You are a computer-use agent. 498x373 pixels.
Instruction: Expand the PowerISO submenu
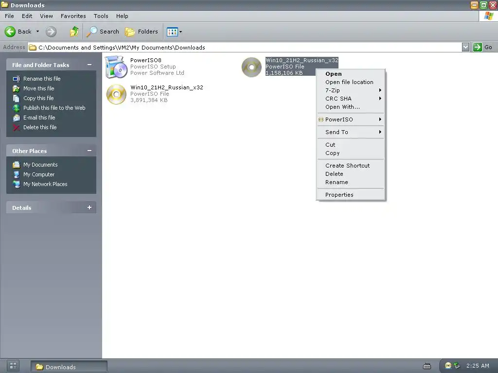tap(351, 119)
